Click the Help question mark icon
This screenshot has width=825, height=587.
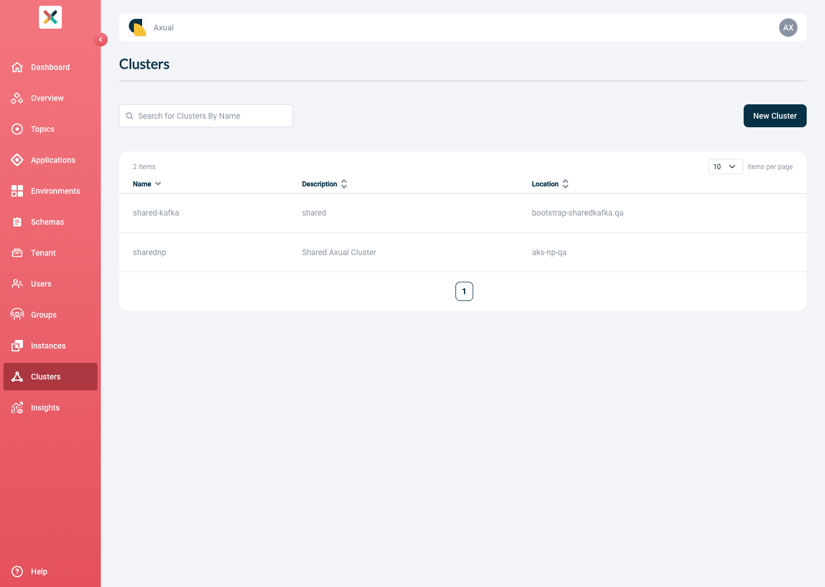coord(17,572)
